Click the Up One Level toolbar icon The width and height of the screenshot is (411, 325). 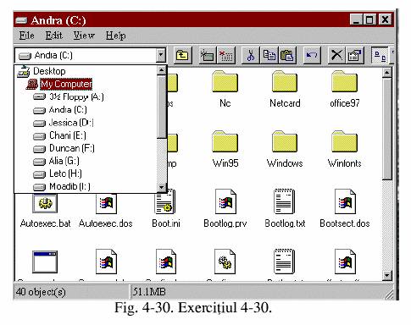pos(182,55)
